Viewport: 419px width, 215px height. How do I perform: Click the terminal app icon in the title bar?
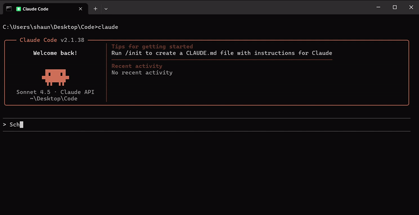coord(9,9)
